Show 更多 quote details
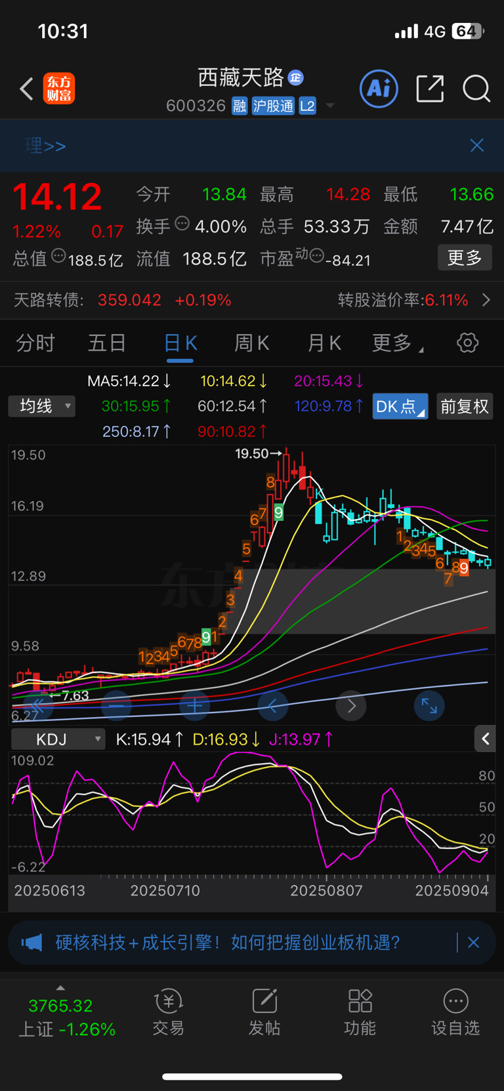 pos(465,258)
